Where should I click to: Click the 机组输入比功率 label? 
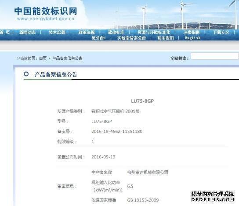(106, 183)
